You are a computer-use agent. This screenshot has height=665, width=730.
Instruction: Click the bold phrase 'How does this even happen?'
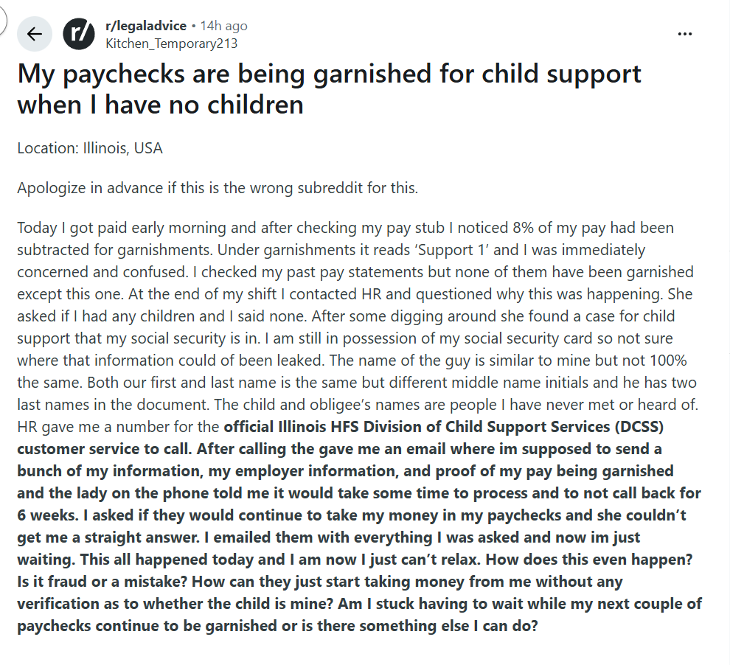coord(589,560)
